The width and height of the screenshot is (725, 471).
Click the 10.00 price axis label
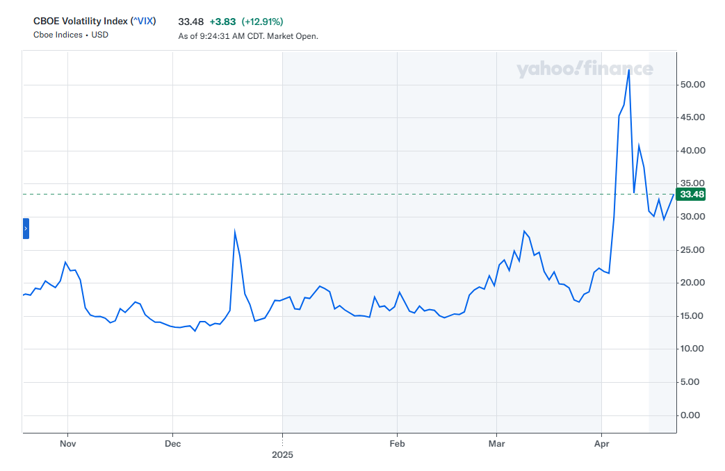(x=692, y=349)
